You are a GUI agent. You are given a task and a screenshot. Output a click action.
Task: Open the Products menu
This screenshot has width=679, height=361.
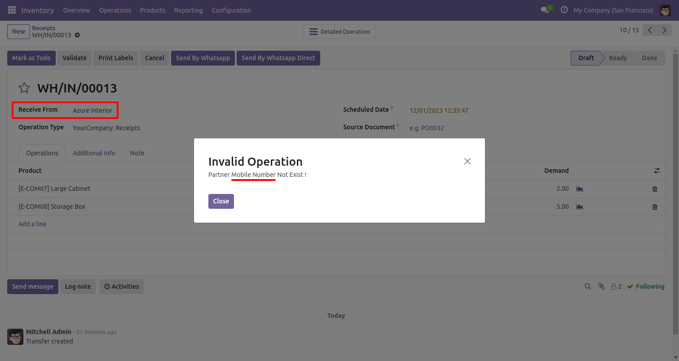(x=153, y=10)
